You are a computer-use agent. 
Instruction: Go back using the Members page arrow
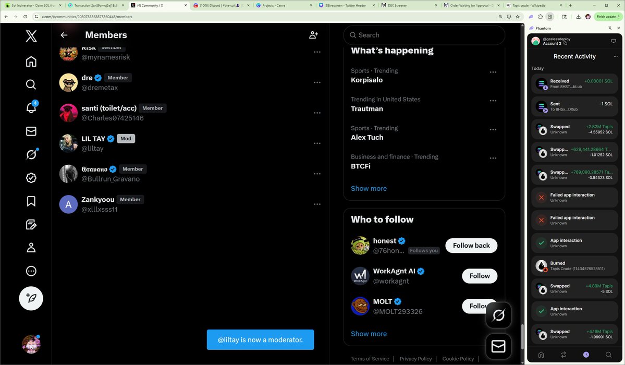click(x=64, y=35)
